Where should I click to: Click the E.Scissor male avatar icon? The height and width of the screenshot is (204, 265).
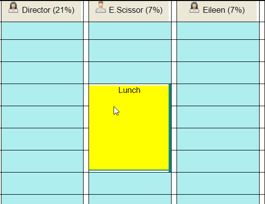[101, 7]
